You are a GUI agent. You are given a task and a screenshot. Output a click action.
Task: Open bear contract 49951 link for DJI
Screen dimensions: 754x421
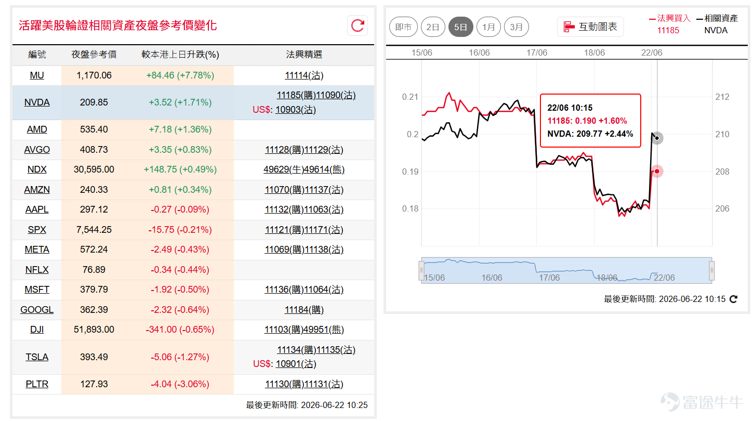click(324, 330)
